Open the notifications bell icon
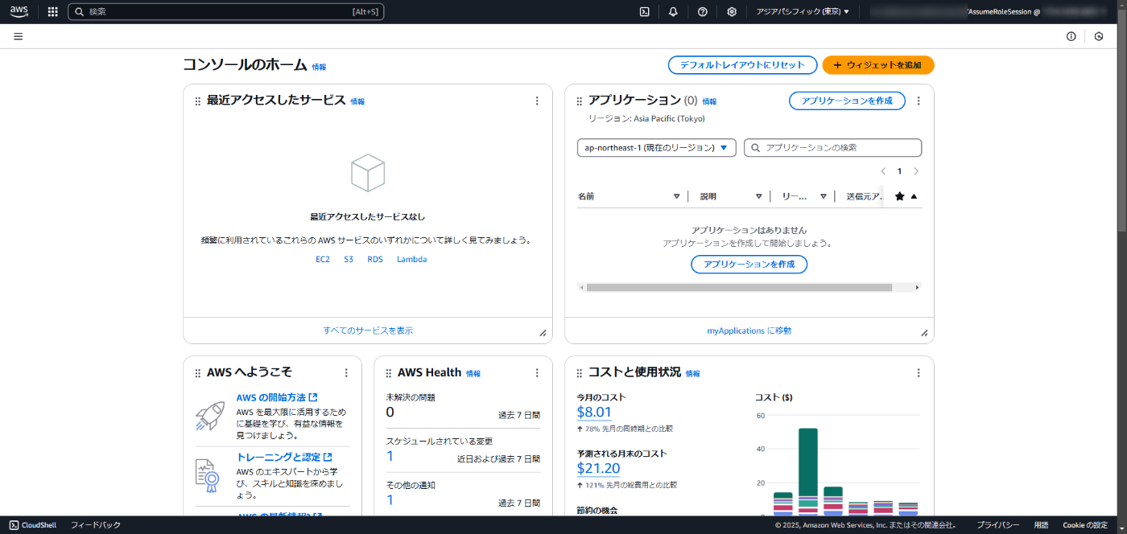Screen dimensions: 1127x534 pyautogui.click(x=673, y=11)
